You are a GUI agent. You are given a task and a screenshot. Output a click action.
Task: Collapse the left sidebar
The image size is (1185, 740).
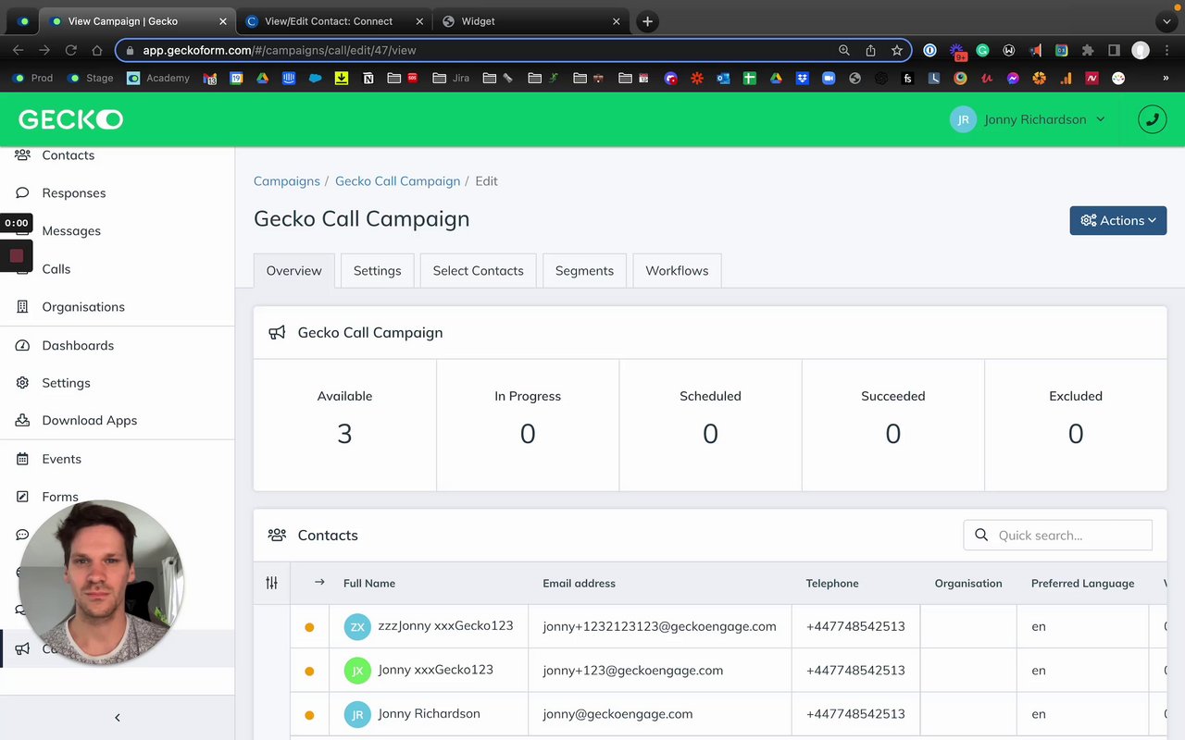tap(117, 717)
